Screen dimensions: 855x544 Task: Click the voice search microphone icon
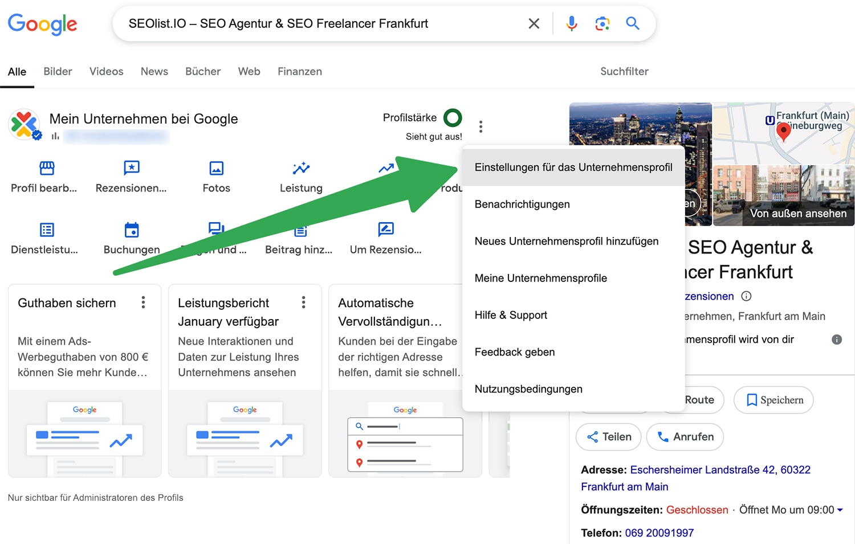tap(571, 23)
